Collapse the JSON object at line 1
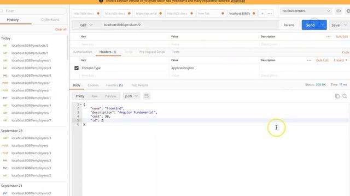Screen dimensions: 350x196 pyautogui.click(x=81, y=105)
